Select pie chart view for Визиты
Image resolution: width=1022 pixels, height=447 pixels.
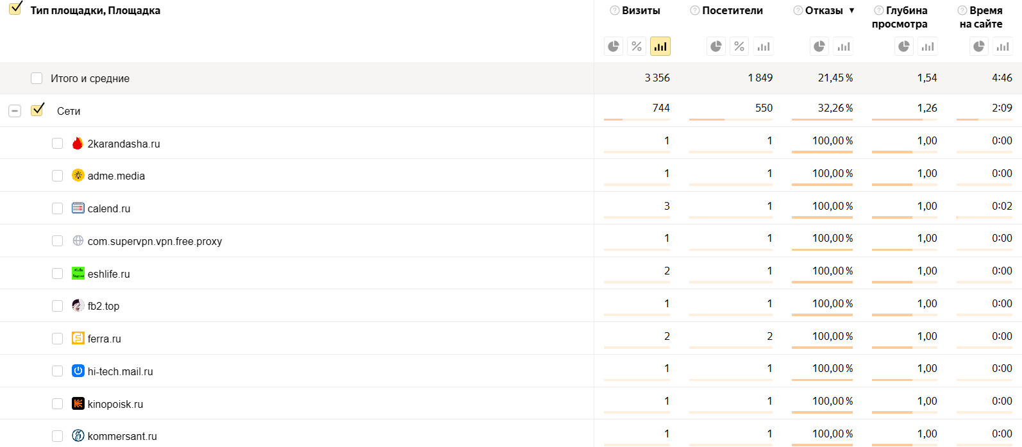point(614,46)
